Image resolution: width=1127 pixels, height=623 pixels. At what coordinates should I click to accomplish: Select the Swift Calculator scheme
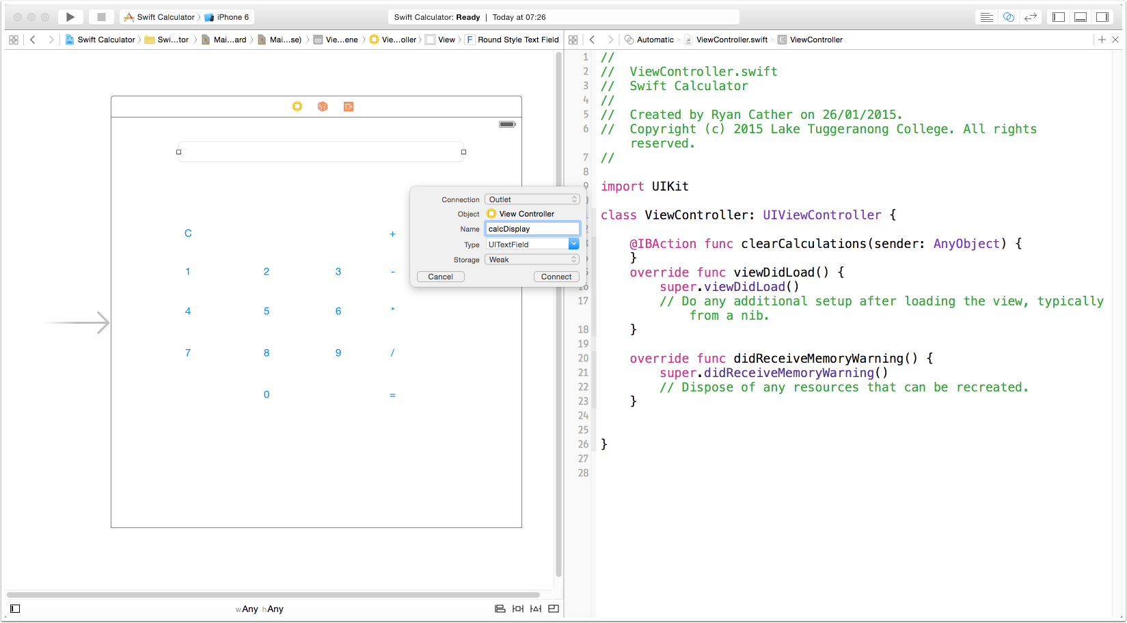[x=159, y=17]
